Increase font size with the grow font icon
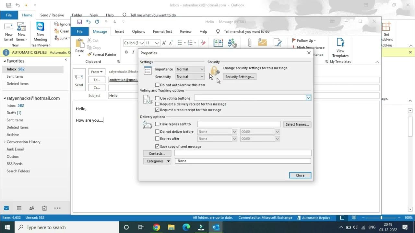Screen dimensions: 415x233 [164, 43]
